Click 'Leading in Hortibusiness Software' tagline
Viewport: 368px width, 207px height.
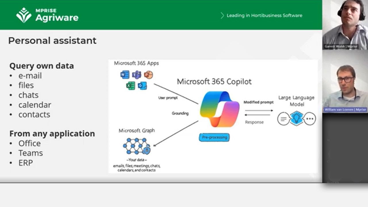point(264,16)
